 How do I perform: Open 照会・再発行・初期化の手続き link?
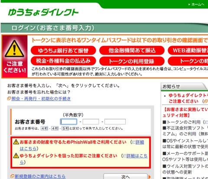tap(41, 99)
